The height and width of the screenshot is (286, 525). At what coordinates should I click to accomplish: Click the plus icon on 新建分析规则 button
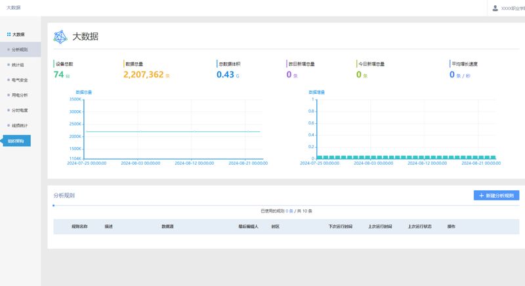[481, 195]
